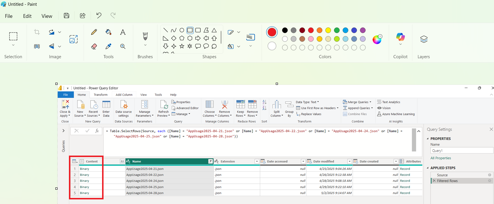This screenshot has width=494, height=204.
Task: Open the Brushes dropdown arrow
Action: pyautogui.click(x=145, y=45)
